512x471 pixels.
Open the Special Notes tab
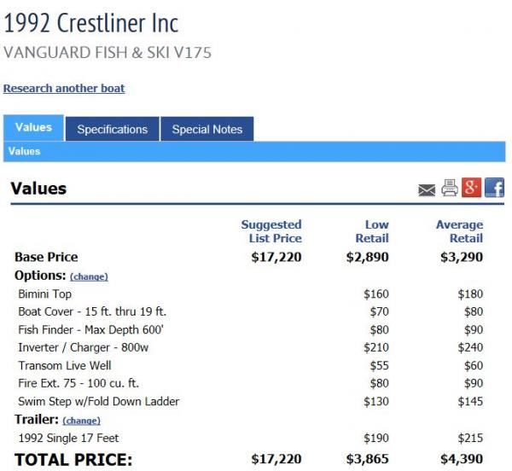tap(207, 129)
